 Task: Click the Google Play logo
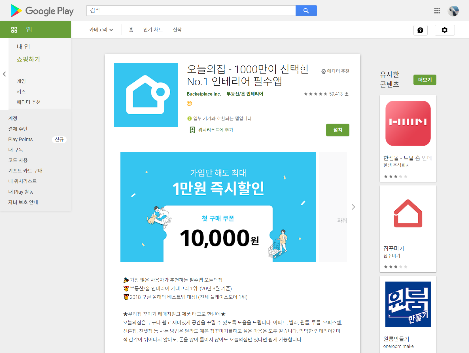[42, 11]
